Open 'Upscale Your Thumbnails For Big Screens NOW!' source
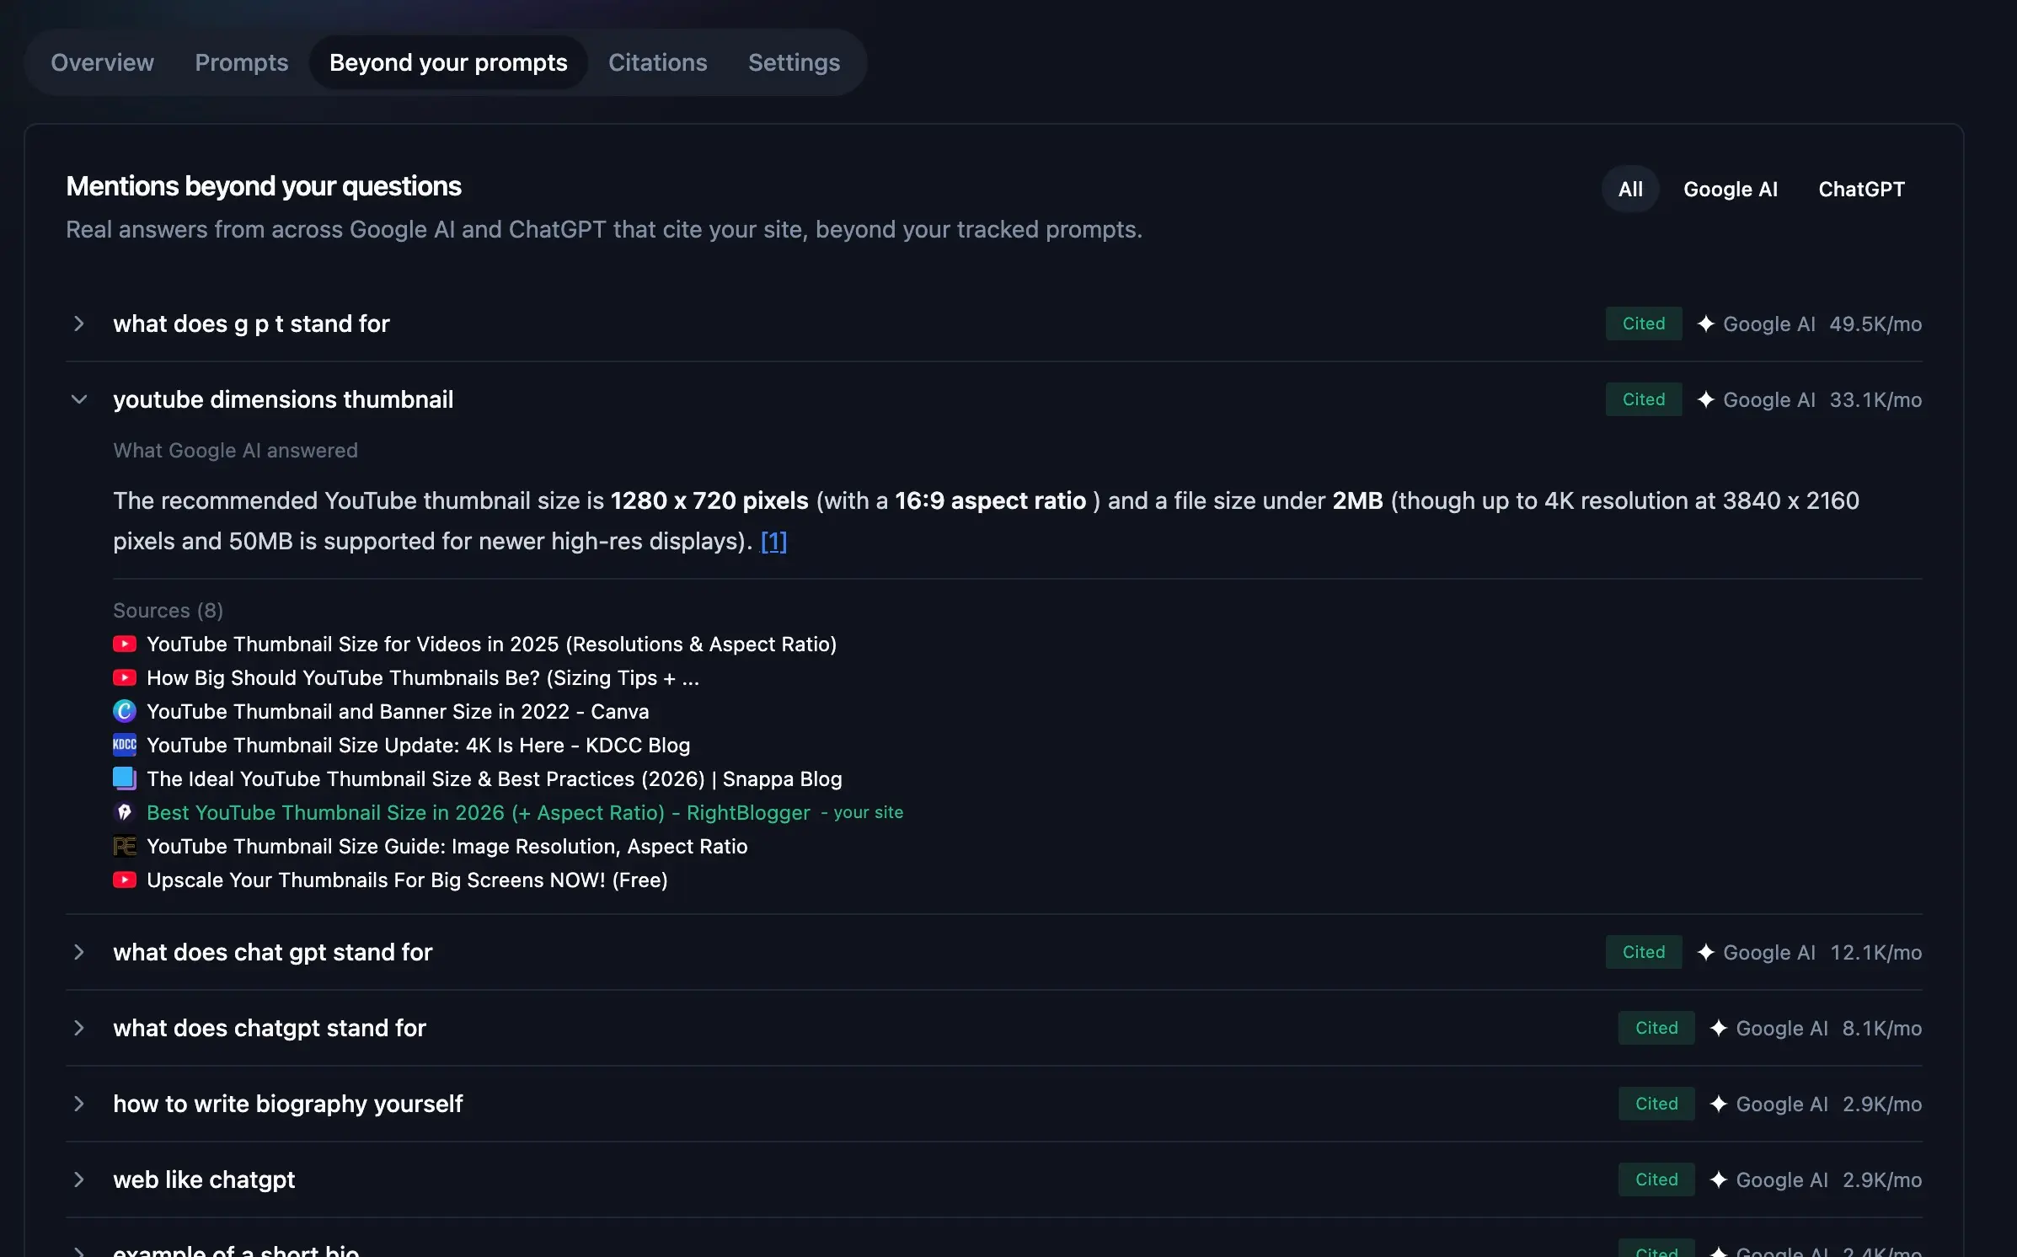Image resolution: width=2017 pixels, height=1257 pixels. (407, 880)
